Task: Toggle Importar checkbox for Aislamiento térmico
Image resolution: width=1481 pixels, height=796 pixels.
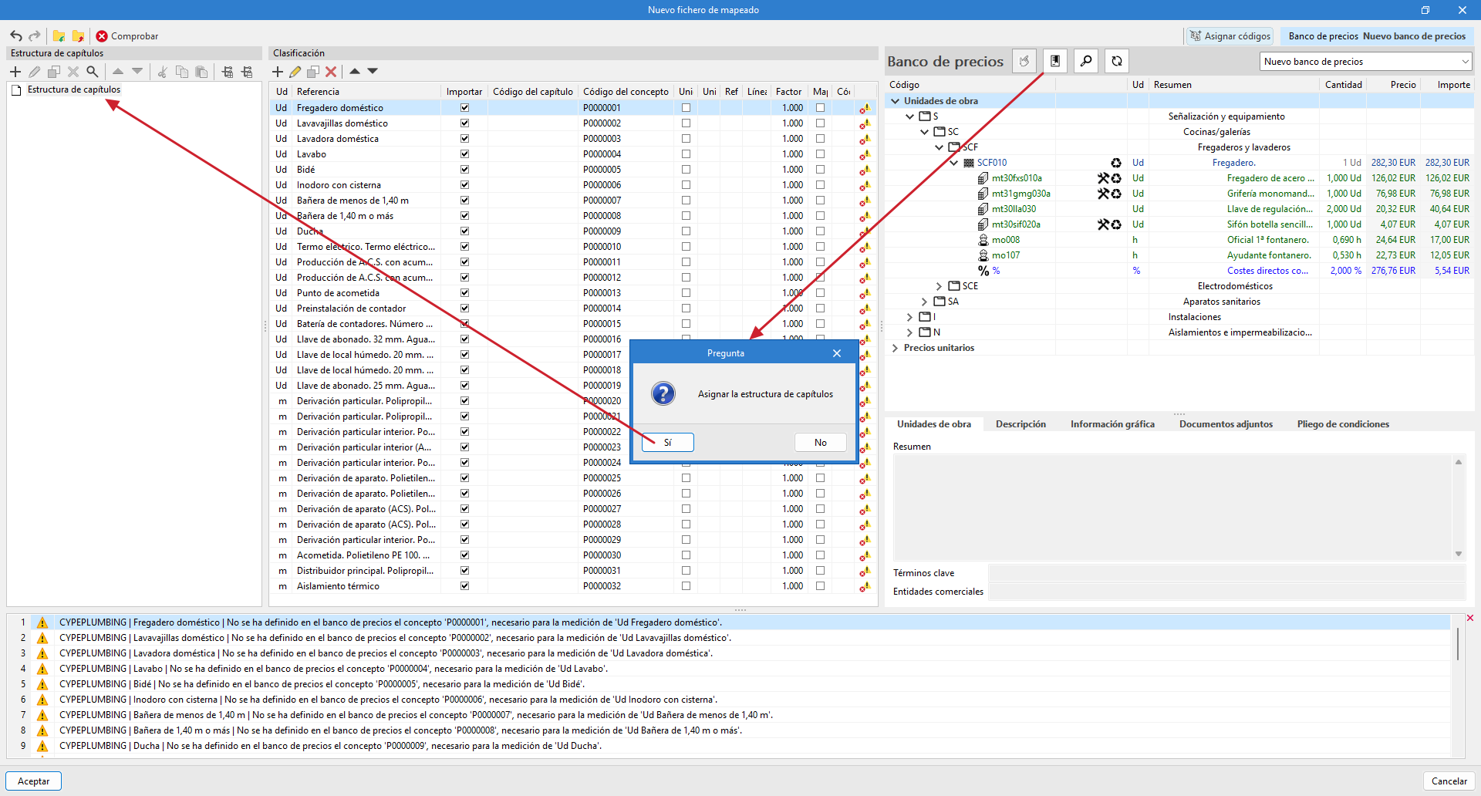Action: (464, 586)
